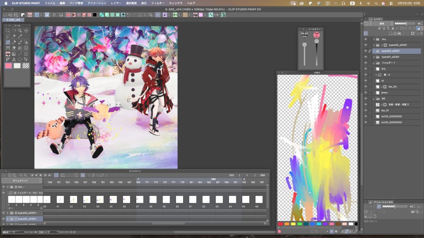Jump to the first timeline frame
Screen dimensions: 424x238
tap(31, 175)
